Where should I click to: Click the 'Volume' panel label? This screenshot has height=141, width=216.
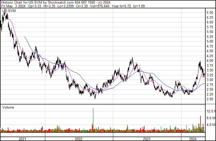8,107
